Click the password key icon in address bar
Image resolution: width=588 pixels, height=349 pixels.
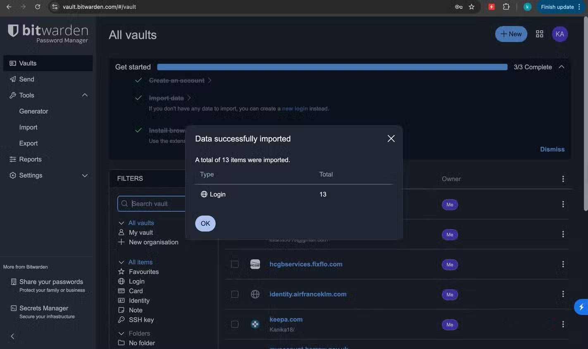click(x=459, y=7)
